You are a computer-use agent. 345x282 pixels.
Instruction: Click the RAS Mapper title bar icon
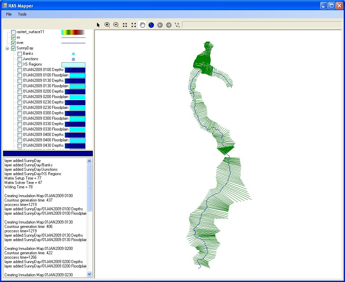click(x=5, y=5)
